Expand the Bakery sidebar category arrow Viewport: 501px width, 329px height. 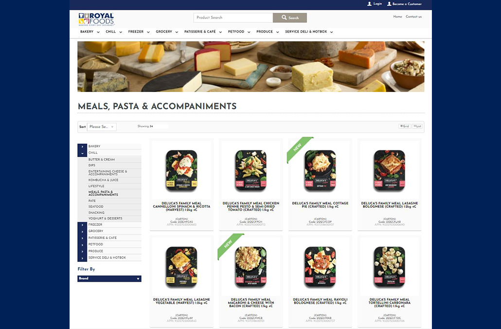[x=82, y=146]
